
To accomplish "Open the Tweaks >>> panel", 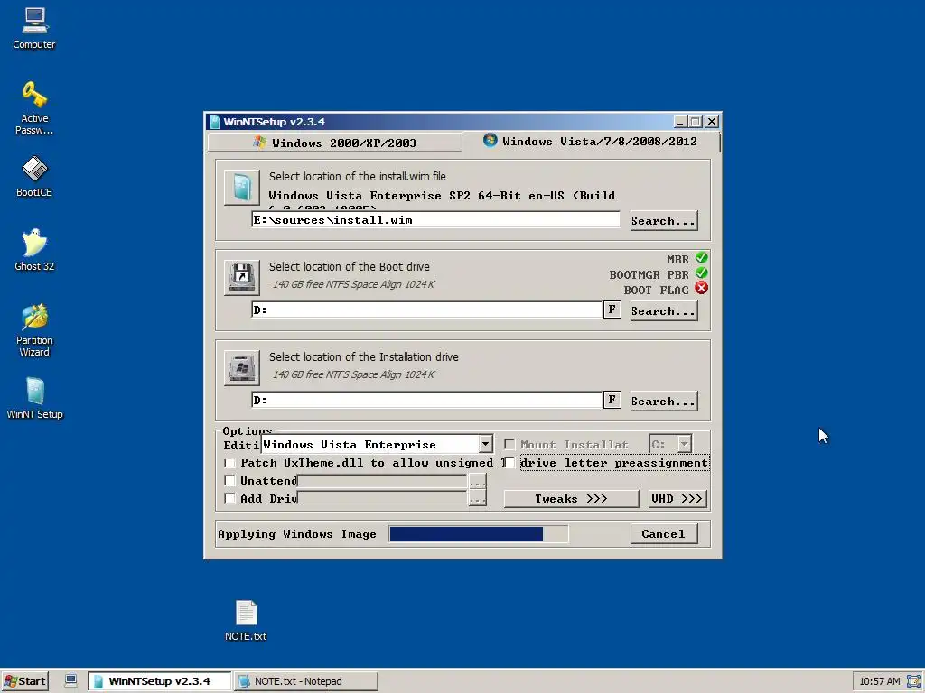I will [x=571, y=498].
